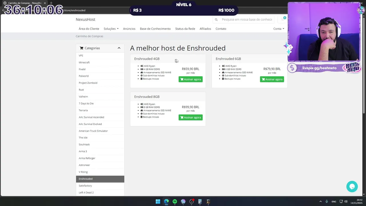The image size is (366, 206).
Task: Select the Satisfactory category
Action: (x=100, y=186)
